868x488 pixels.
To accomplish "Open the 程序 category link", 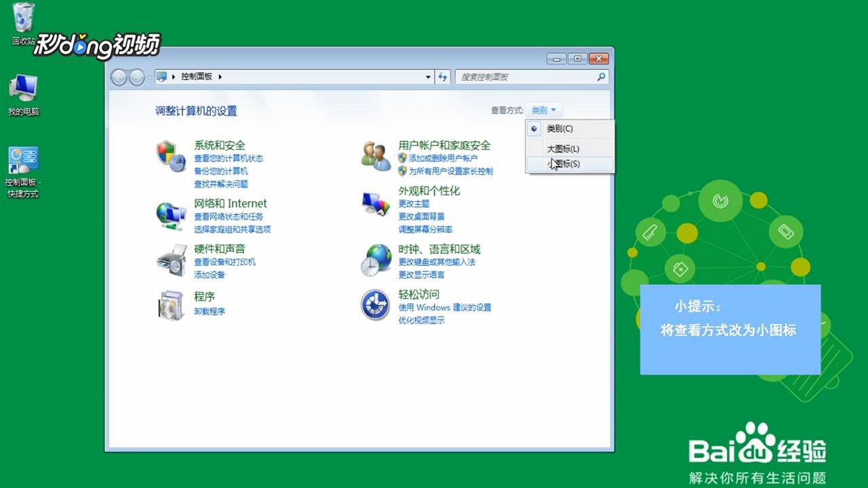I will pyautogui.click(x=205, y=296).
